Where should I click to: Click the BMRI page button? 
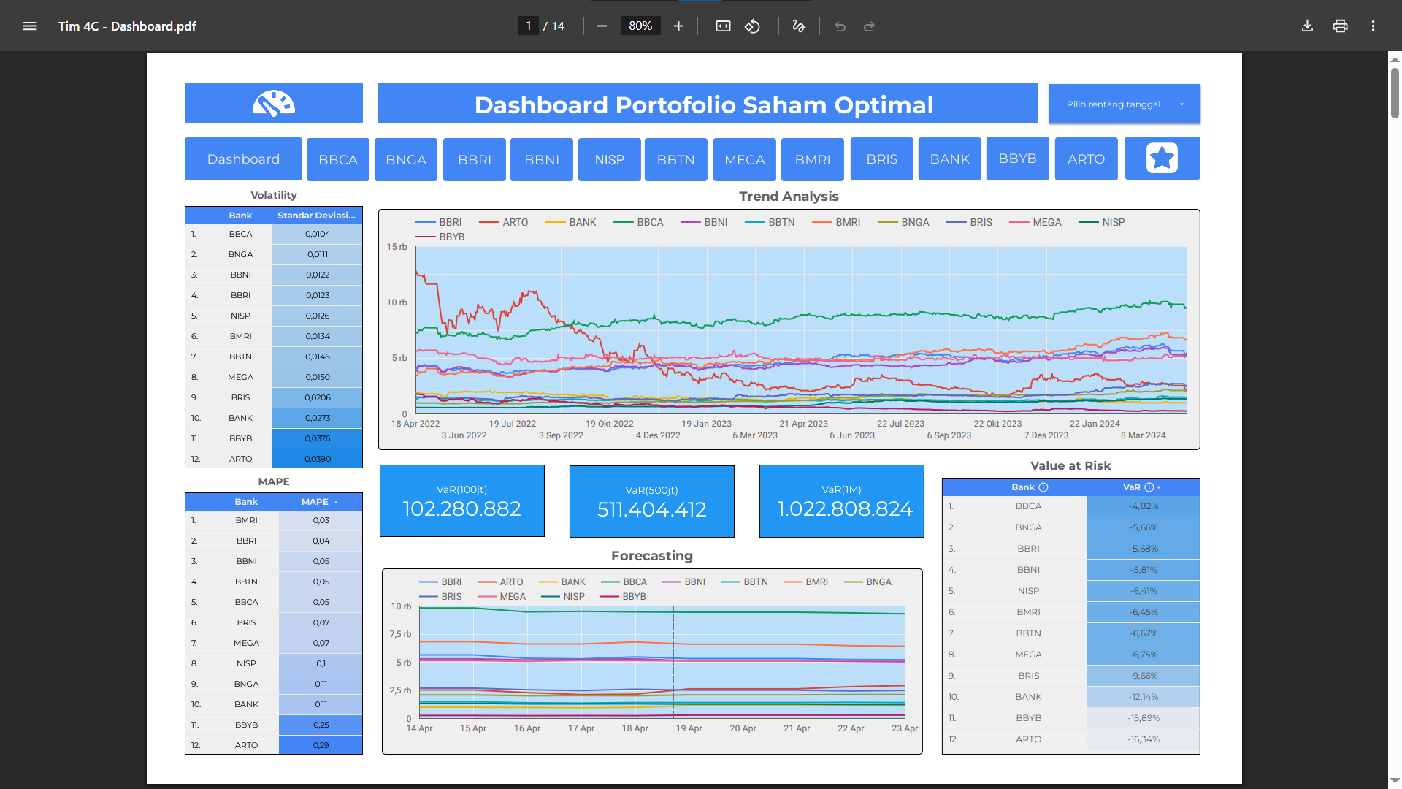coord(812,159)
